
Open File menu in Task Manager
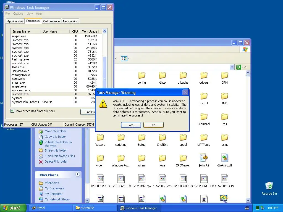(7, 14)
